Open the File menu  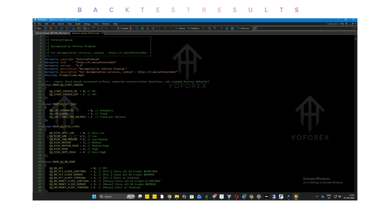[x=39, y=24]
